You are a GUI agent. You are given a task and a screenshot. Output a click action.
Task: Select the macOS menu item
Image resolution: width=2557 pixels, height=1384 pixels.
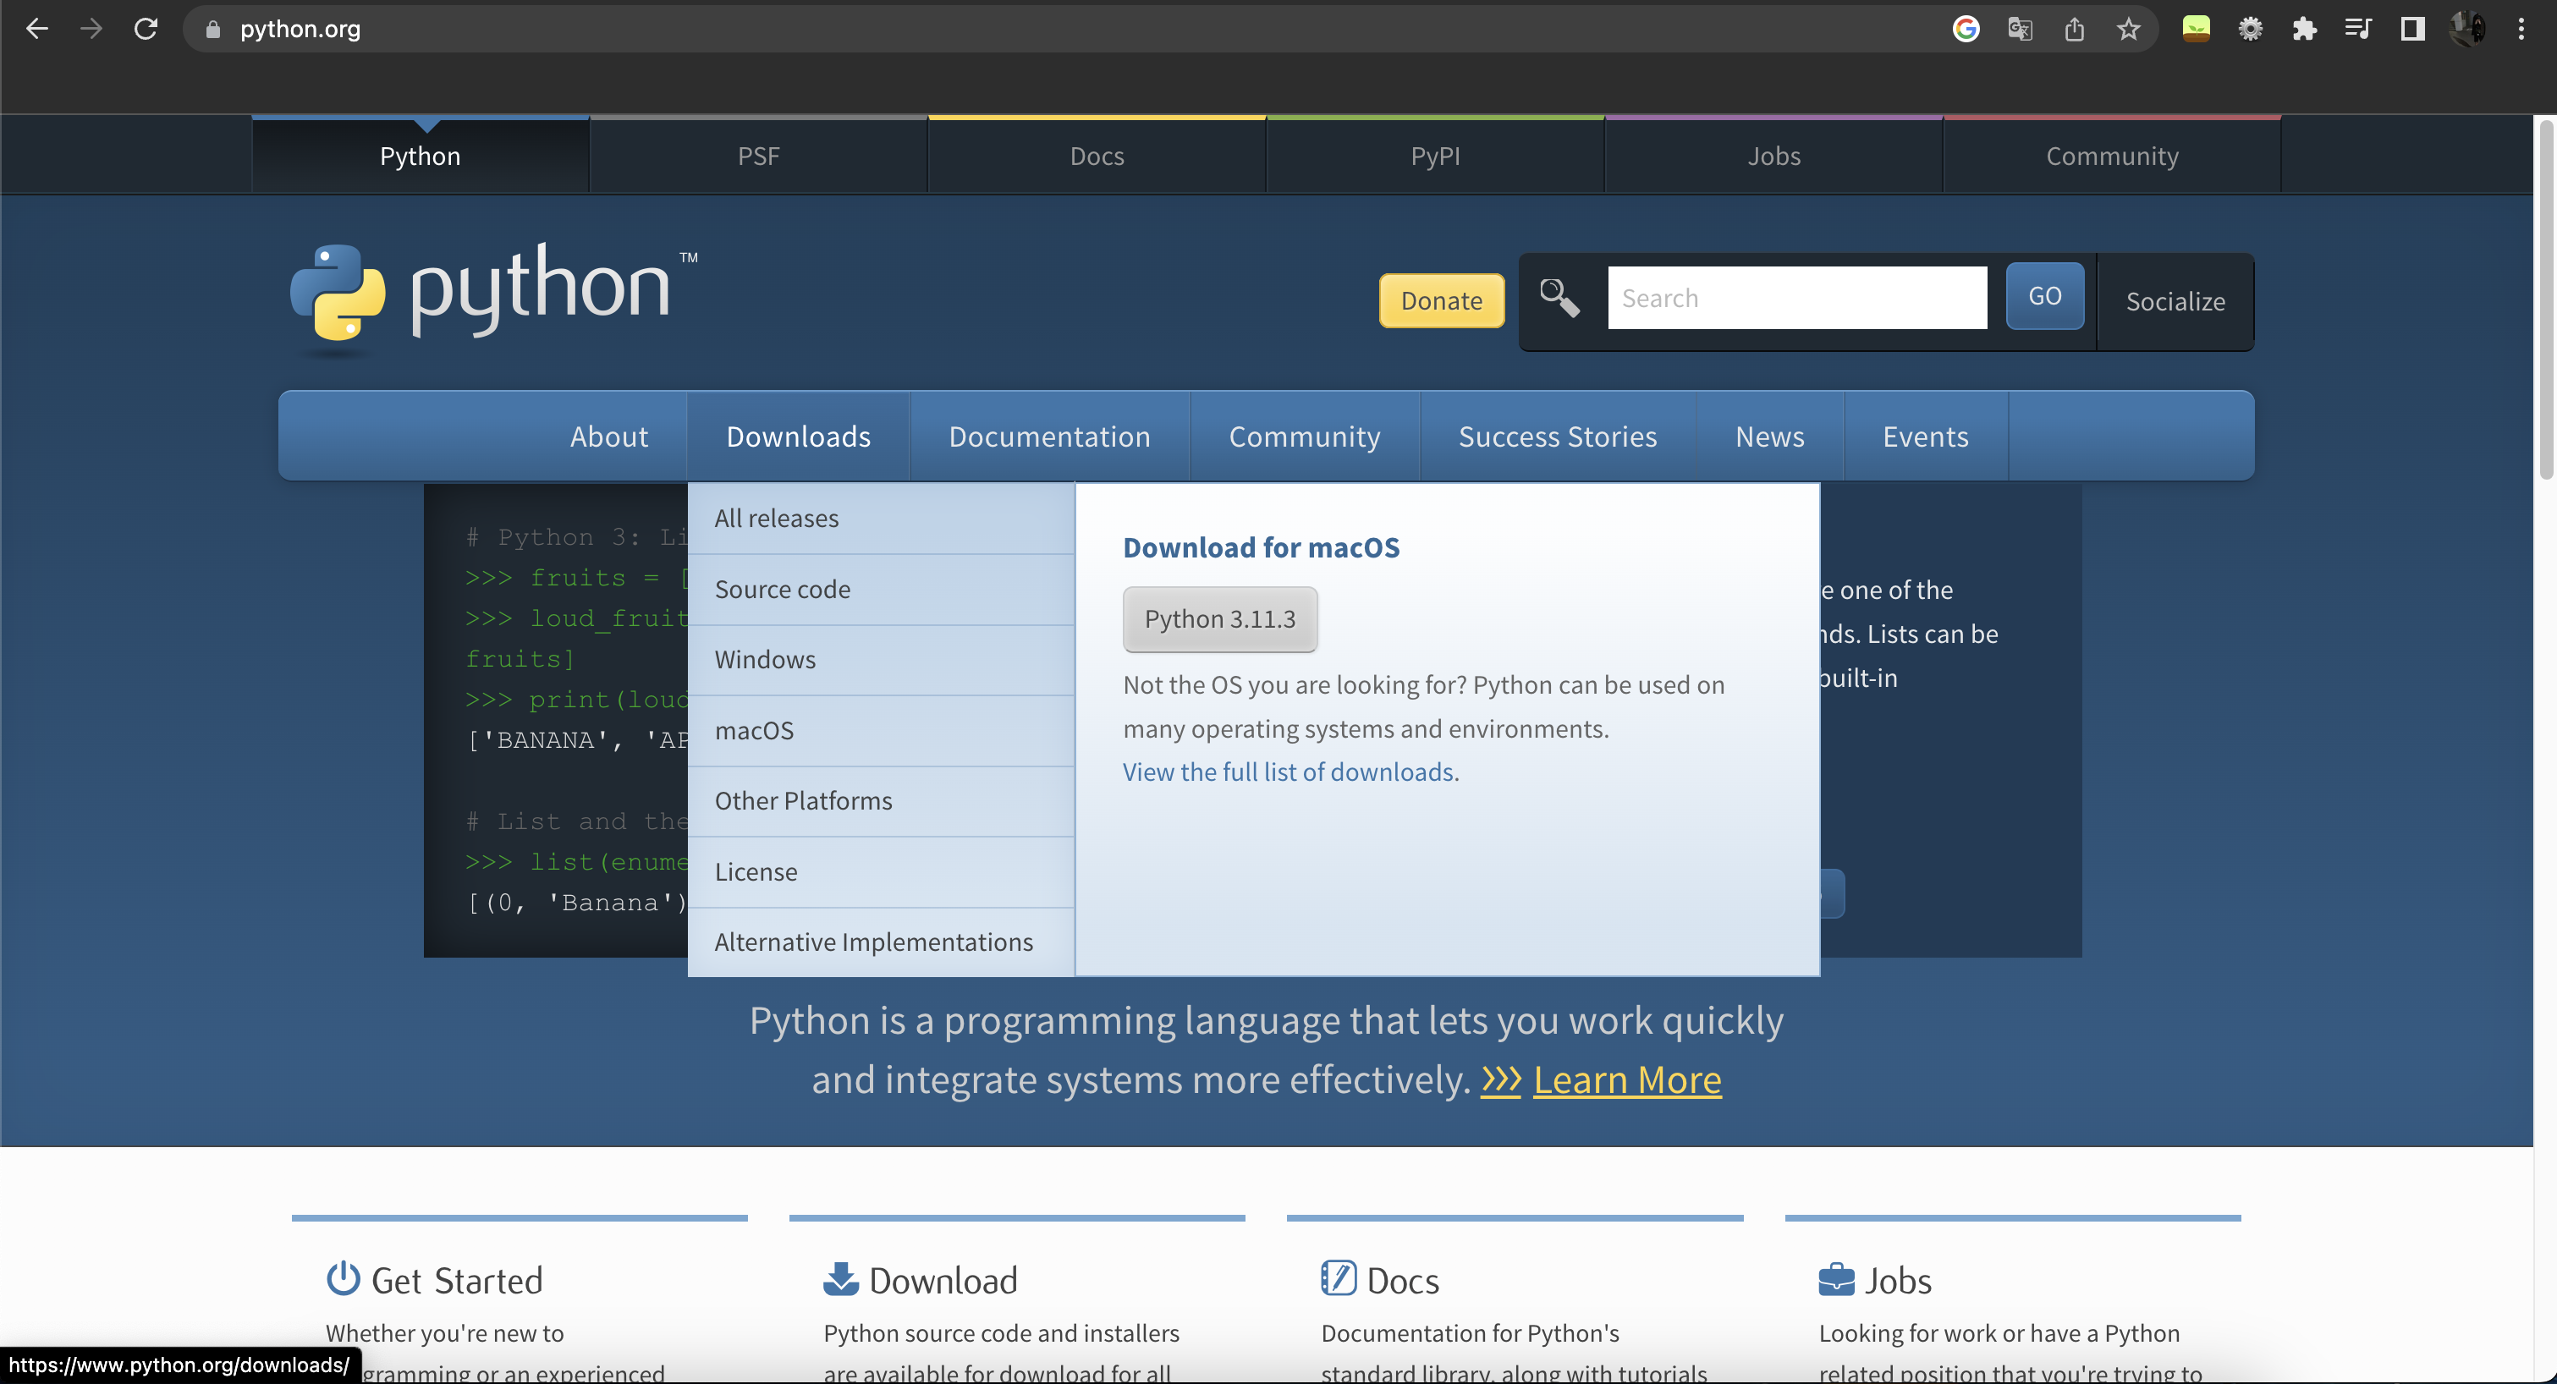[753, 729]
